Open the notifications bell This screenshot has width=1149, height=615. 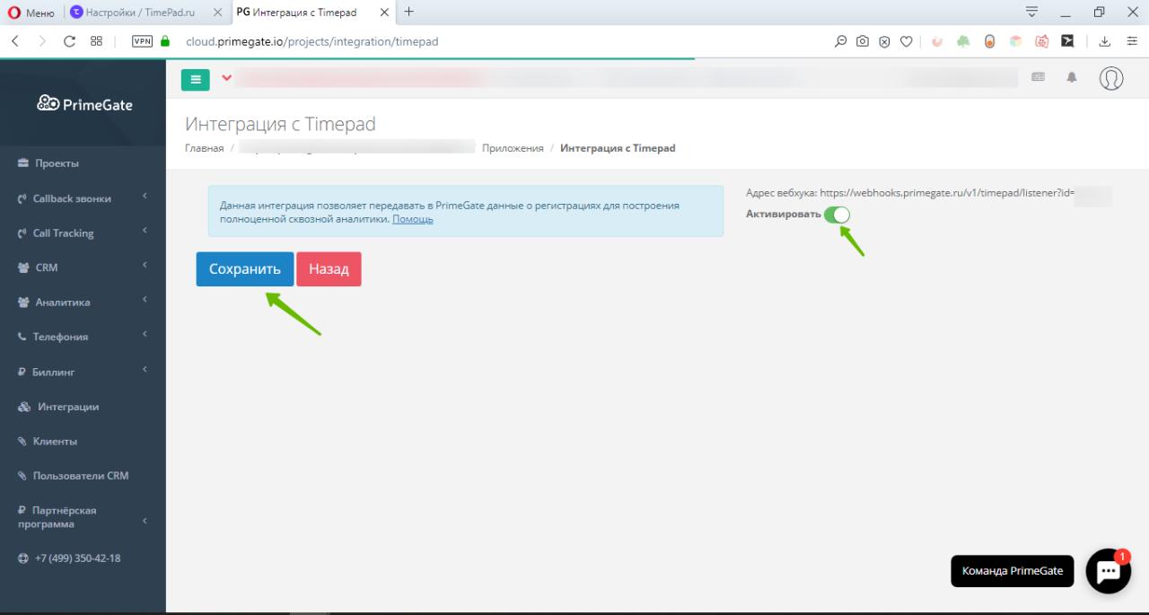[x=1071, y=78]
